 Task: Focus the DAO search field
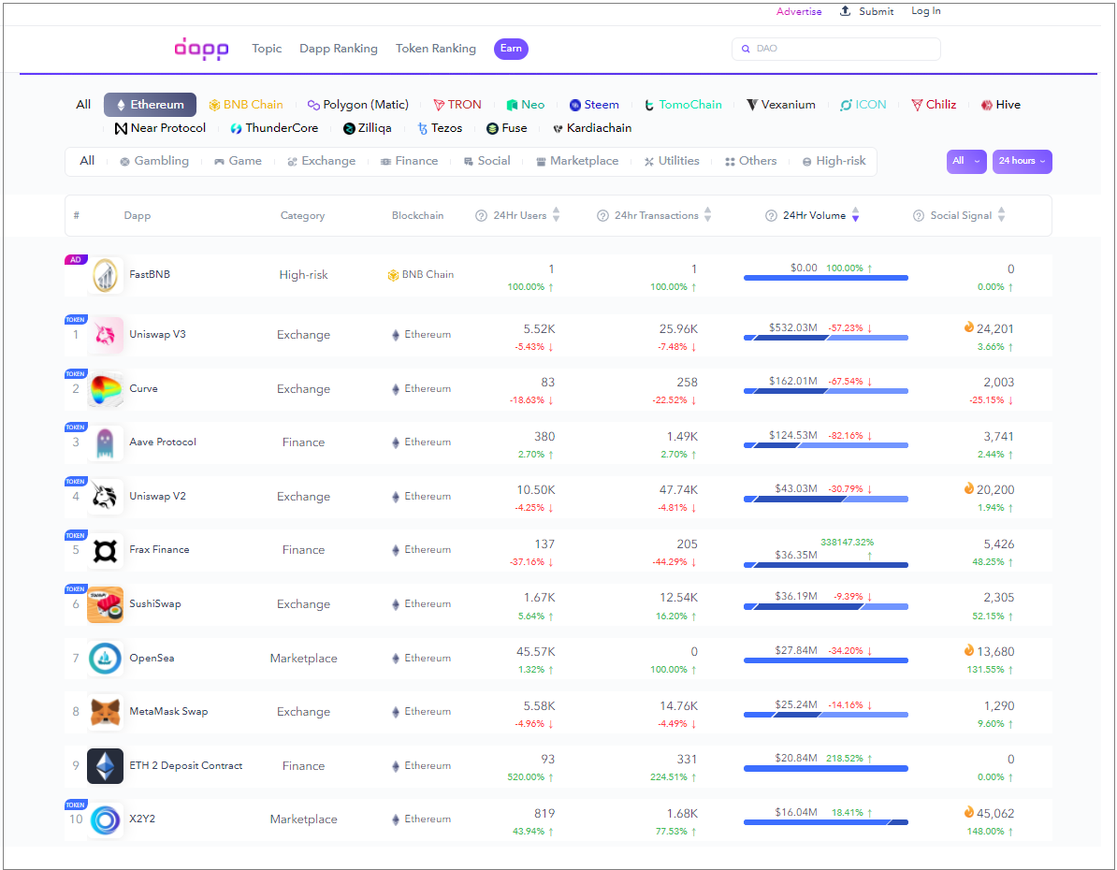point(836,50)
